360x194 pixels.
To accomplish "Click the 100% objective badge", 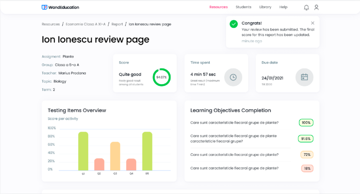I will pyautogui.click(x=306, y=123).
